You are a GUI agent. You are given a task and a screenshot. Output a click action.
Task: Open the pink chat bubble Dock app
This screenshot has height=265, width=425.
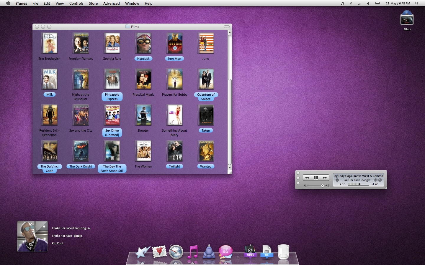[x=226, y=252]
